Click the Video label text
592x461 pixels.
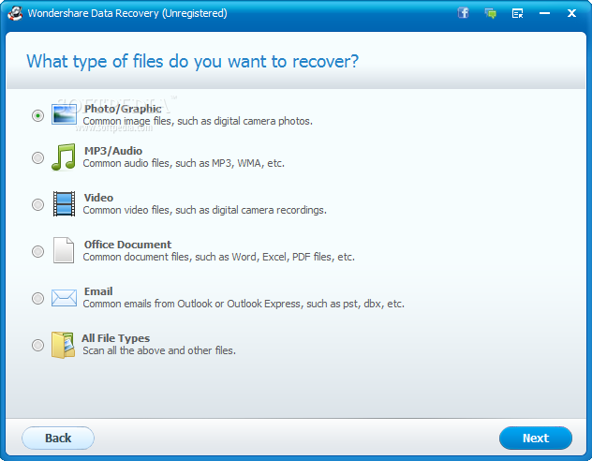click(x=98, y=198)
